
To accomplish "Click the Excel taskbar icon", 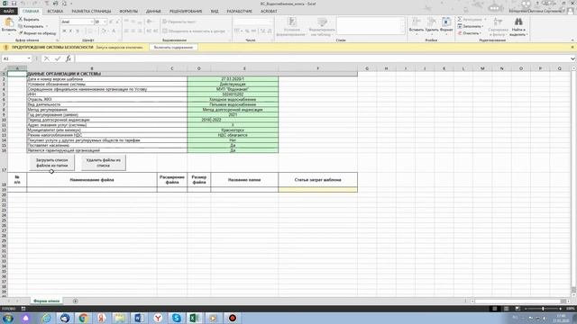I will pyautogui.click(x=195, y=318).
